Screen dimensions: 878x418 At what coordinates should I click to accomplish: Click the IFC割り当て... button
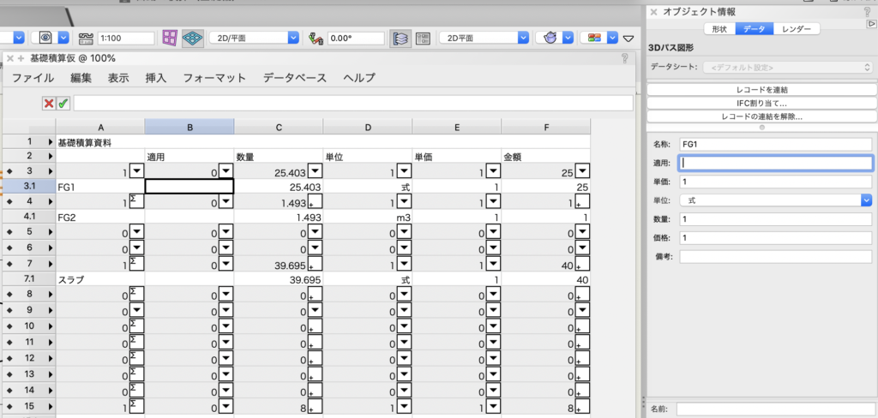pos(761,103)
